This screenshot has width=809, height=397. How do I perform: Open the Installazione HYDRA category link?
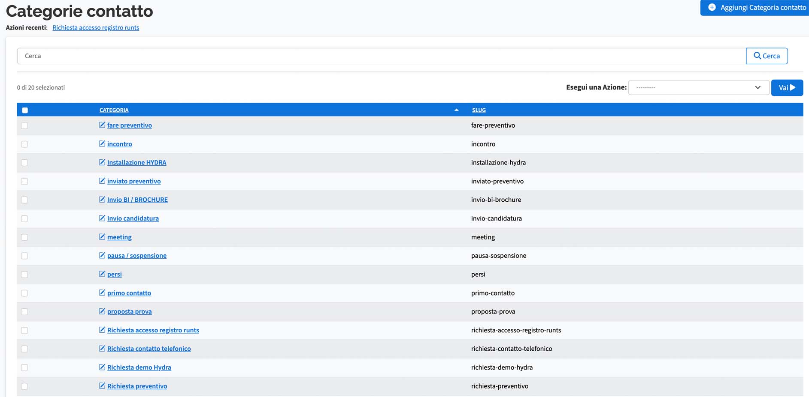[x=136, y=162]
